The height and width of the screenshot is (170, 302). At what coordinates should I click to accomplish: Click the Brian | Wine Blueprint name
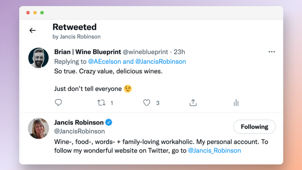[88, 52]
